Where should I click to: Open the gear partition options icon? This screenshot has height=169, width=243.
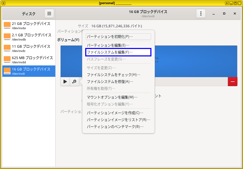point(74,82)
